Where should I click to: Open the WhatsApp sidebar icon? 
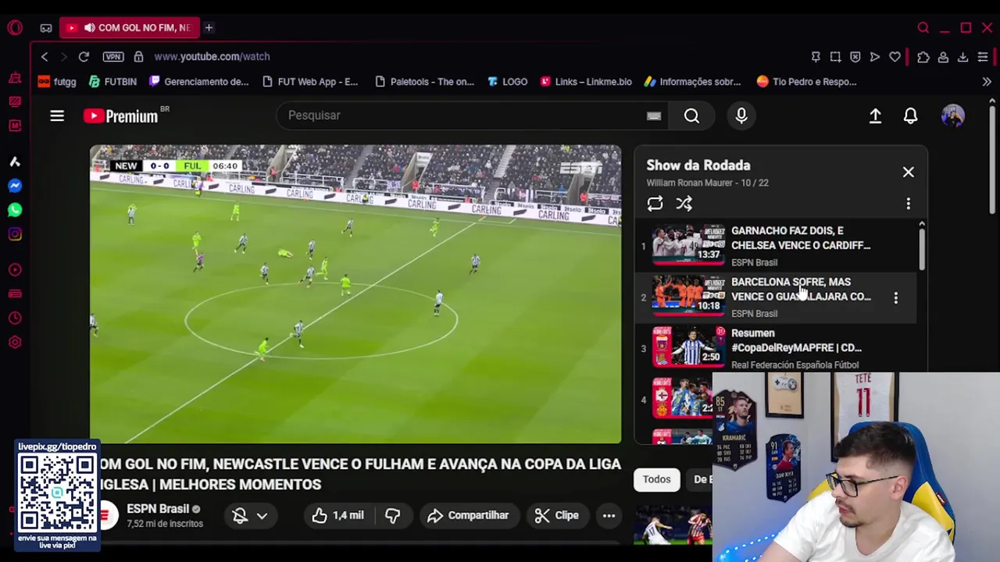coord(15,210)
